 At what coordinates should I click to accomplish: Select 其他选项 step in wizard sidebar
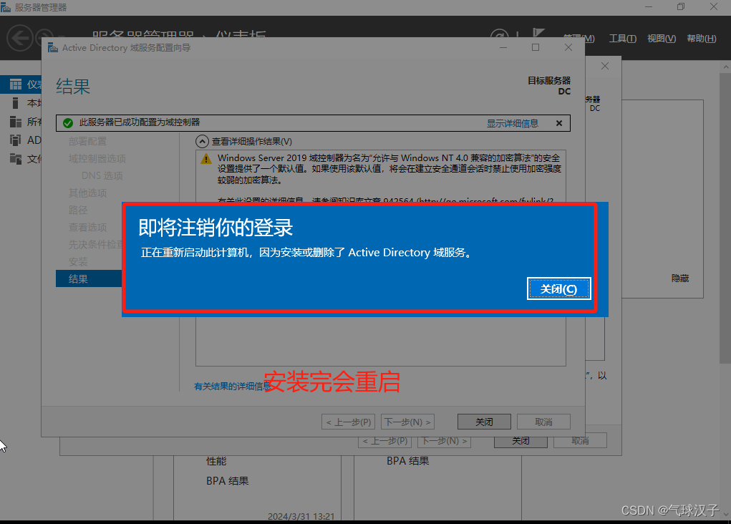(x=87, y=193)
